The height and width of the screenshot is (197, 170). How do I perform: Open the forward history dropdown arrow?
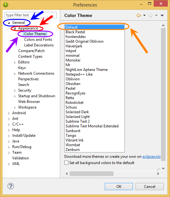click(x=156, y=15)
